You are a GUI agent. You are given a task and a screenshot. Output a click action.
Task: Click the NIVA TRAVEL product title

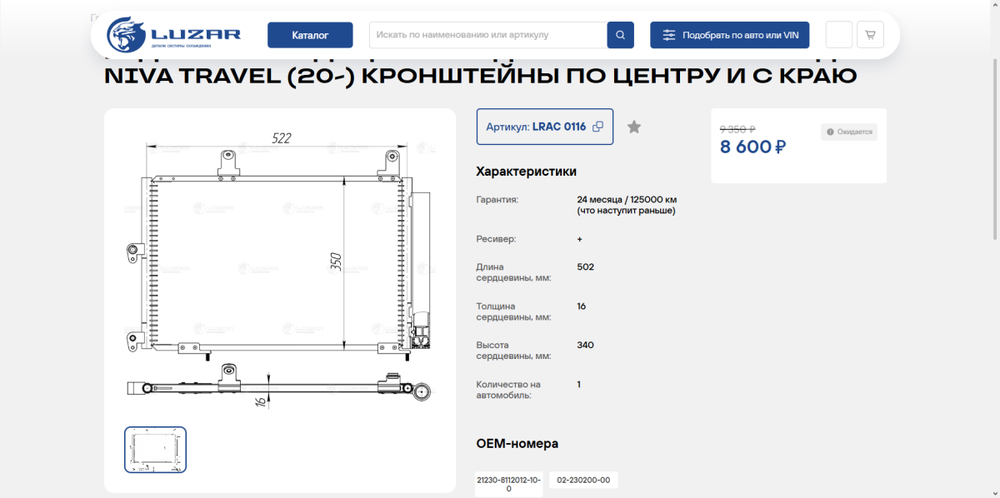(x=480, y=76)
